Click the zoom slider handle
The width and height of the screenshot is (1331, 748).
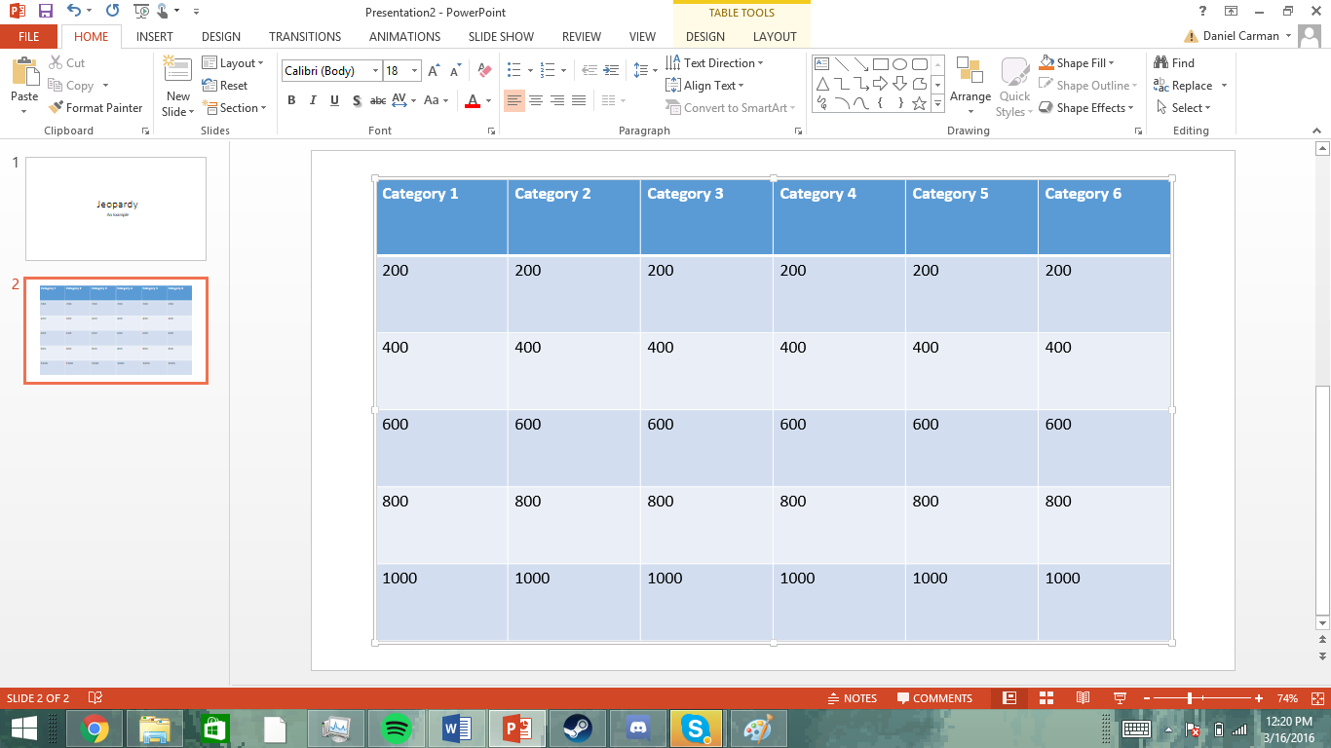(x=1190, y=698)
